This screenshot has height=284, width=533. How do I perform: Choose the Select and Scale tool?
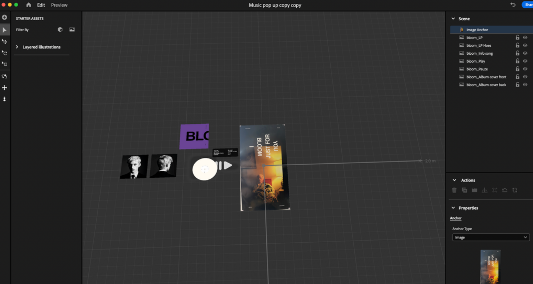4,64
